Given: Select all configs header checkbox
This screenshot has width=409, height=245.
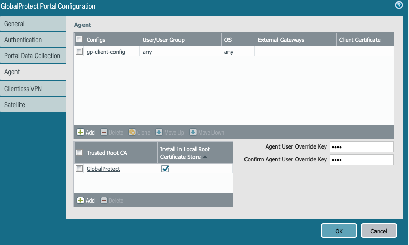Looking at the screenshot, I should [79, 39].
